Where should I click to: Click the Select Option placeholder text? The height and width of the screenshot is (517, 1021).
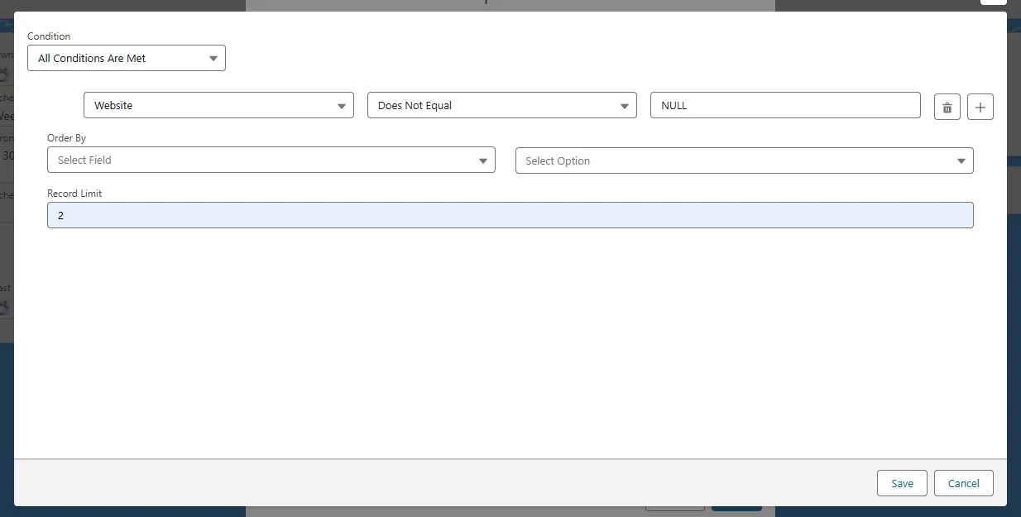point(558,161)
